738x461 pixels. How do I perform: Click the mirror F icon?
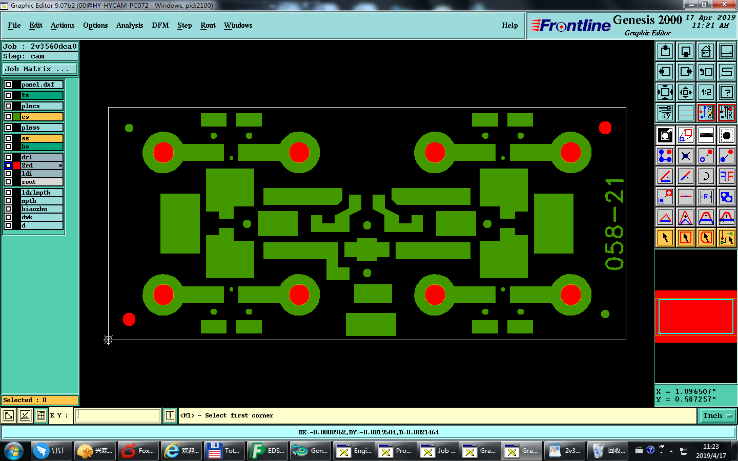pyautogui.click(x=727, y=176)
